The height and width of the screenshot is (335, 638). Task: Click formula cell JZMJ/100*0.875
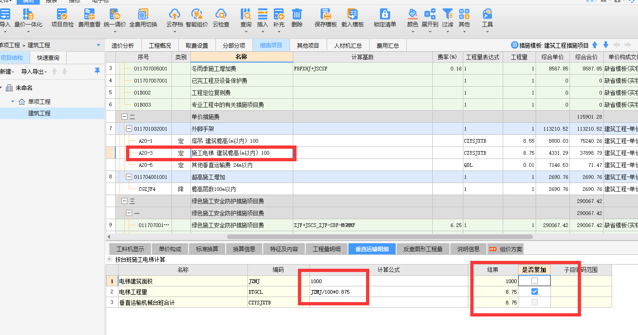coord(389,291)
